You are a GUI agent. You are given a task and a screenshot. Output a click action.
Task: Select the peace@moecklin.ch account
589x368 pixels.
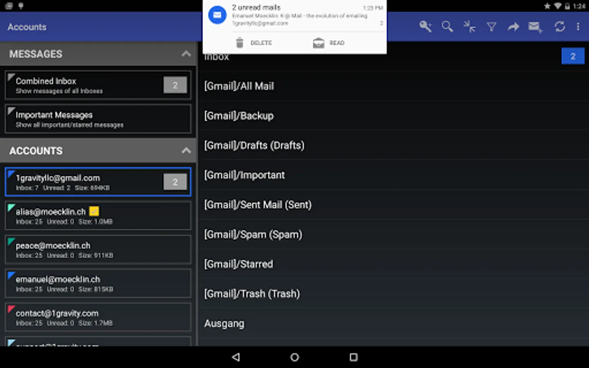point(98,249)
